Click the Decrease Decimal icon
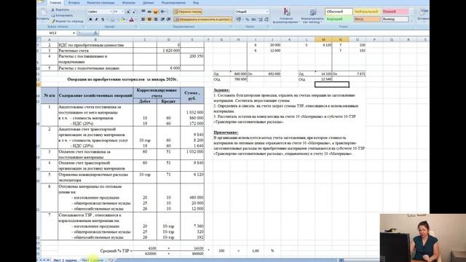This screenshot has height=262, width=466. [266, 20]
